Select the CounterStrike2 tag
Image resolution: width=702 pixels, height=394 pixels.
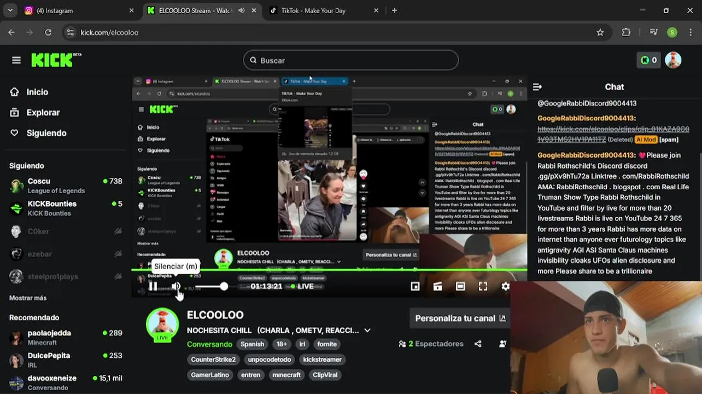(213, 360)
